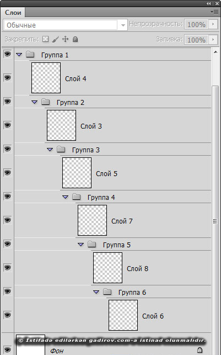Open the Непрозрачность opacity slider arrow
This screenshot has width=221, height=355.
[x=213, y=24]
